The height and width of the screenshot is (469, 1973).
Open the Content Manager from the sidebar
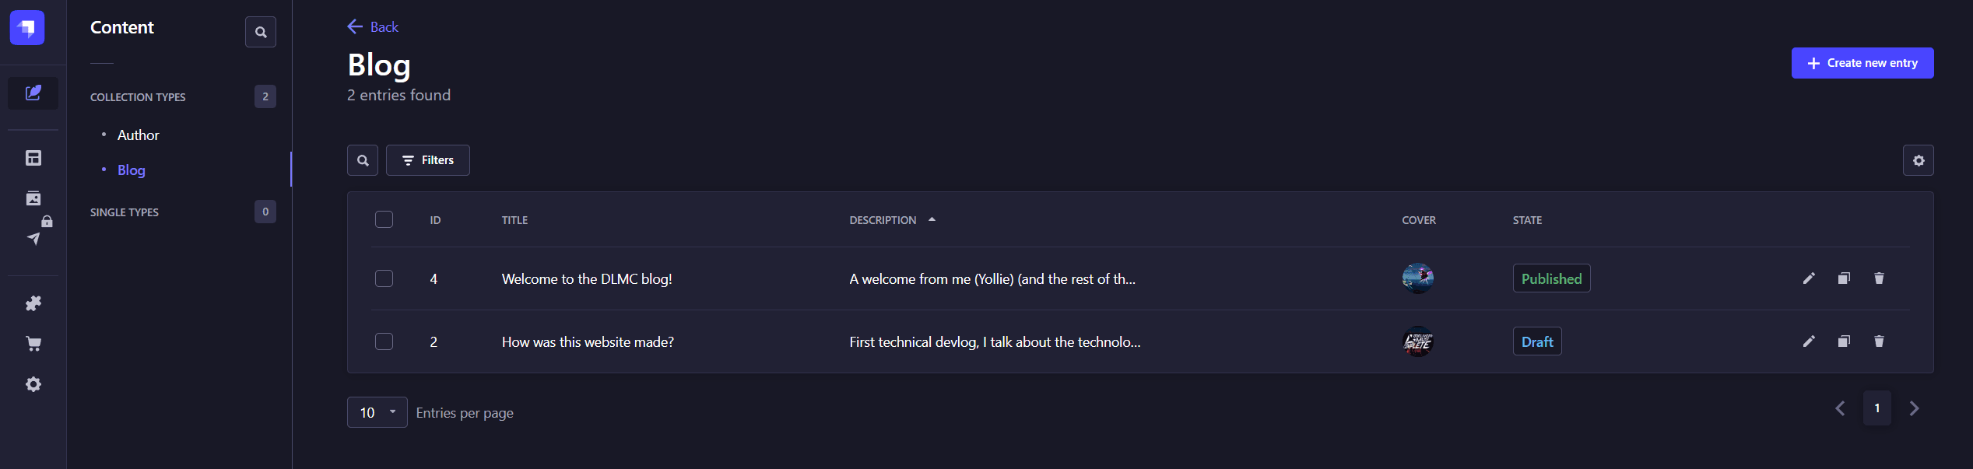pos(33,93)
